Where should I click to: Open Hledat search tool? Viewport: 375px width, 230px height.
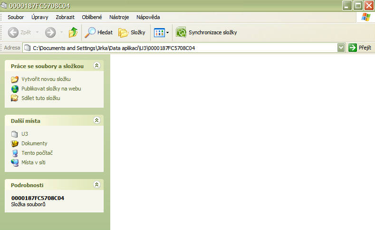[x=98, y=32]
